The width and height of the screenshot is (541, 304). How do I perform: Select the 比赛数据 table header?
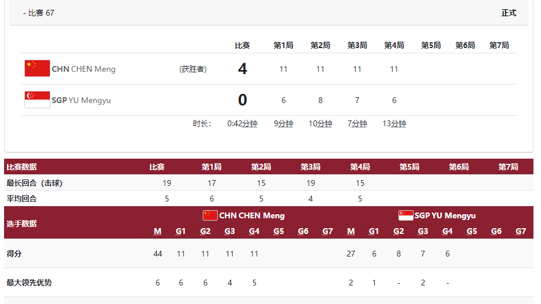coord(22,167)
